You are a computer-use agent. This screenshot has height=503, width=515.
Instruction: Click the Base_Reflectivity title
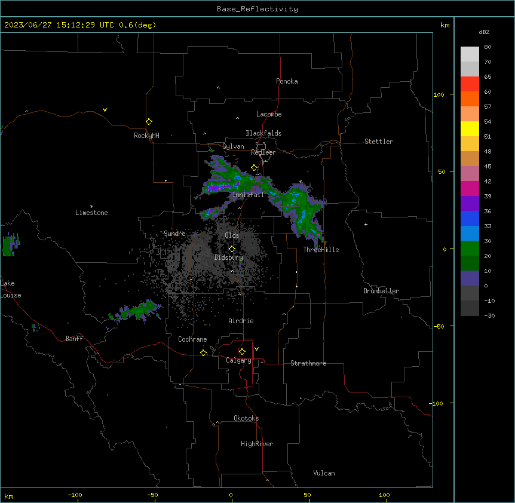[257, 9]
